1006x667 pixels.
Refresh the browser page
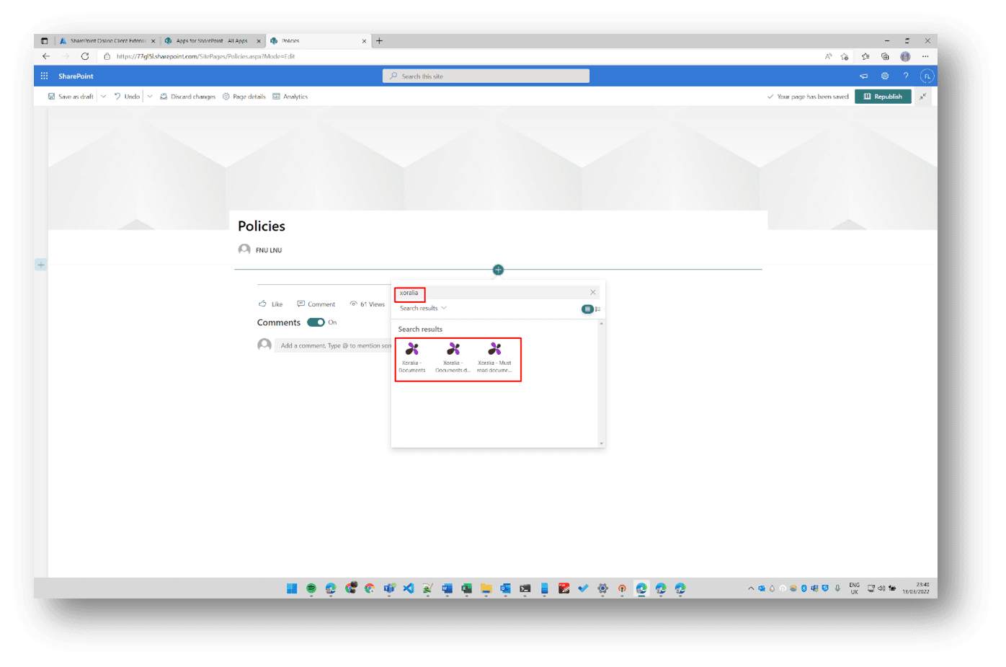(84, 56)
